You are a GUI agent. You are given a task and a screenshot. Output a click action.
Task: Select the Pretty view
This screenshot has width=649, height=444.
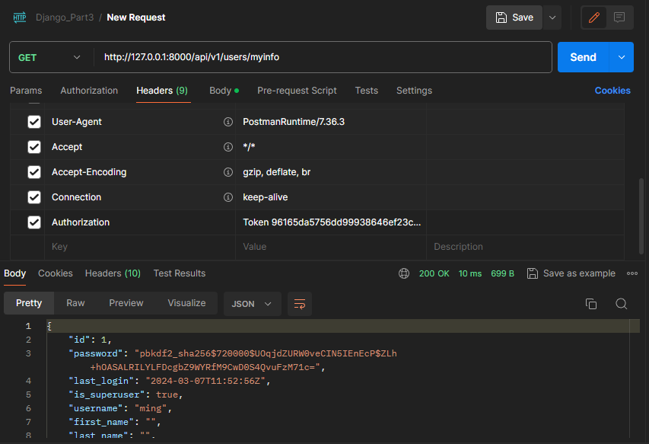[29, 303]
